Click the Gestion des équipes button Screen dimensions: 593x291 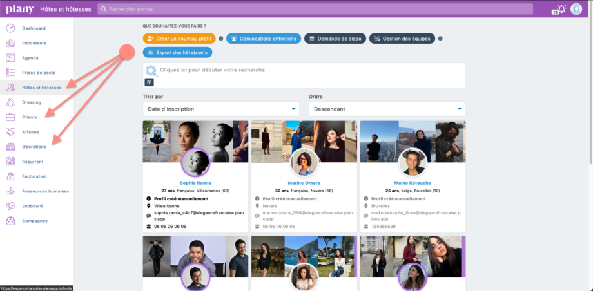point(402,39)
